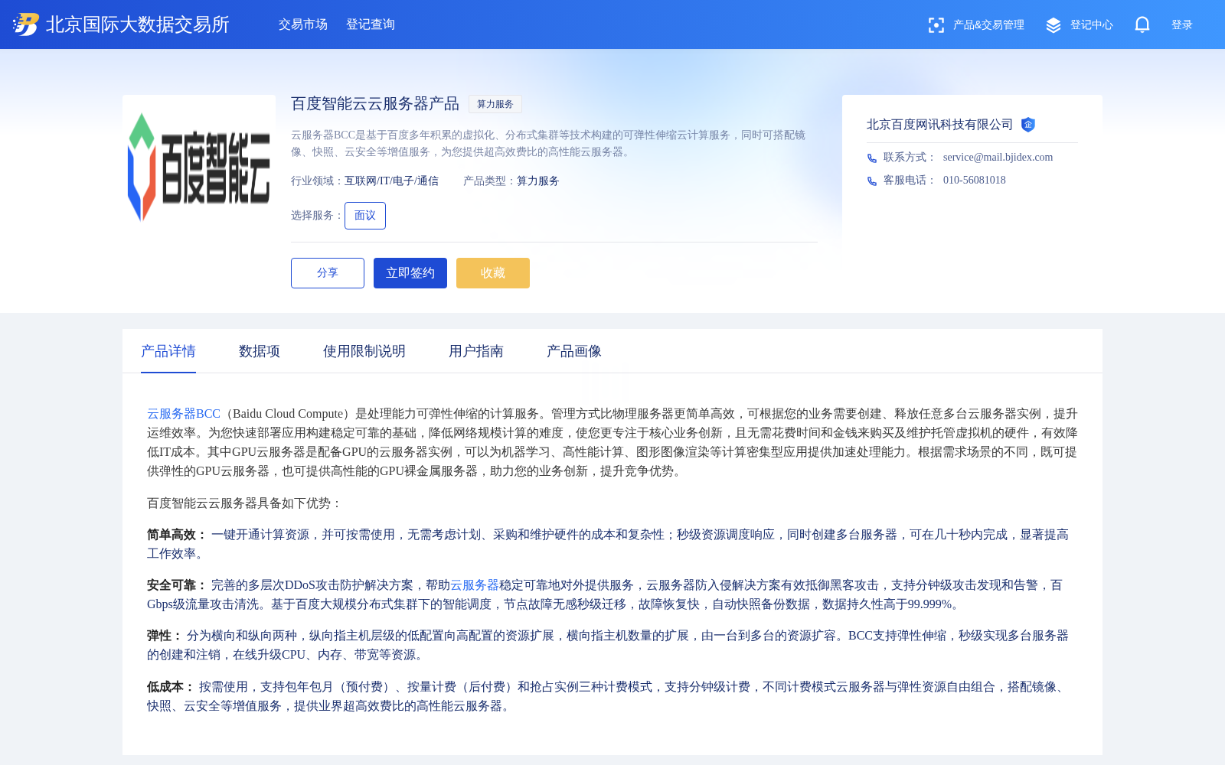Click the 分享 button
1225x765 pixels.
coord(328,273)
